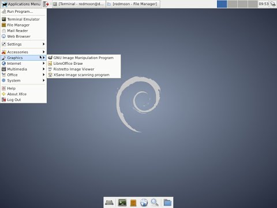The image size is (277, 208).
Task: Click the LibreOffice Draw icon
Action: coord(50,64)
